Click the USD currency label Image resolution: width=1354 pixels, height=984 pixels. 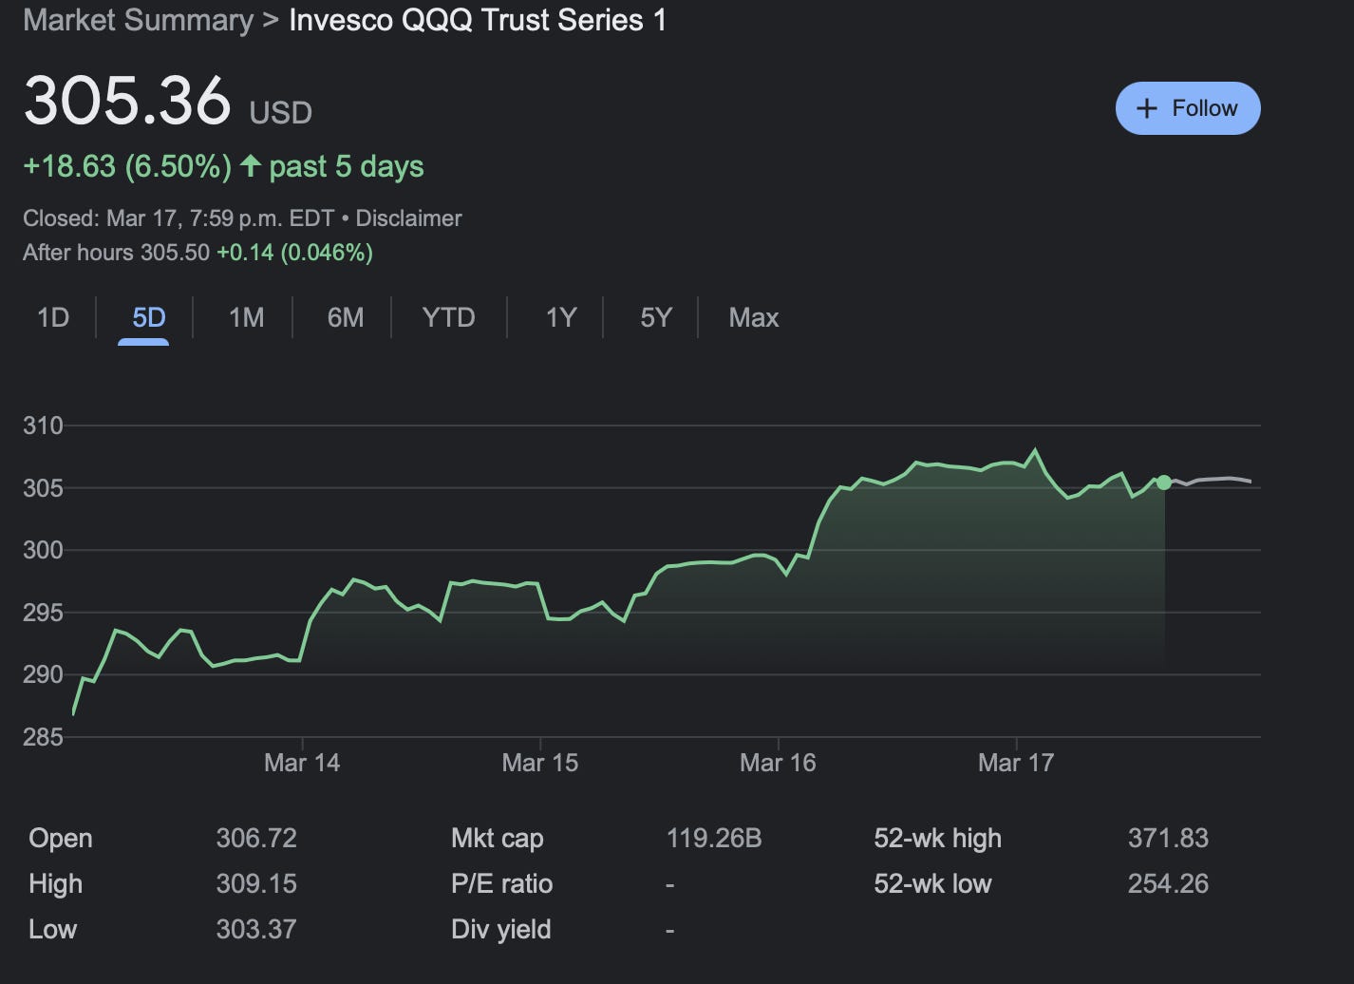coord(280,113)
